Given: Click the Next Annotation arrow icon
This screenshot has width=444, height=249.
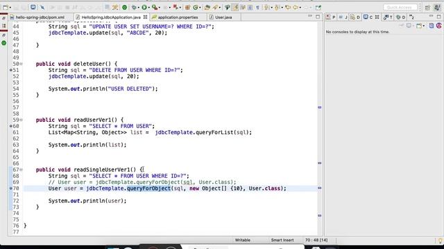Looking at the screenshot, I should click(266, 8).
